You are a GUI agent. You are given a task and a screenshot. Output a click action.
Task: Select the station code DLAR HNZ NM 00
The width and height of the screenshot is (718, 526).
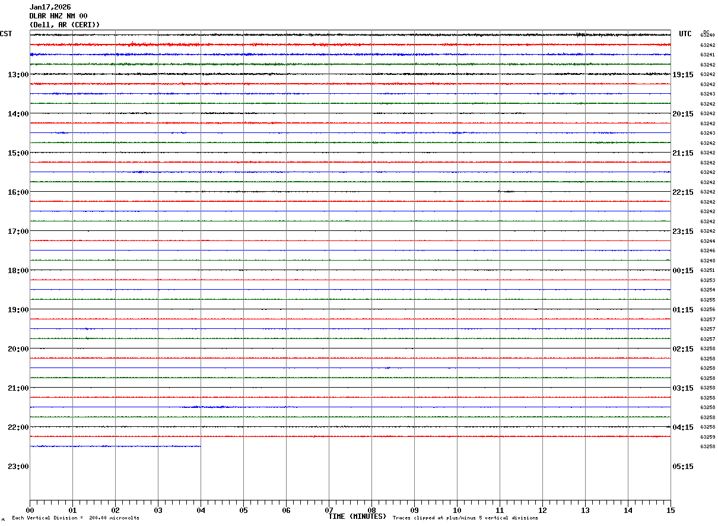pos(58,16)
